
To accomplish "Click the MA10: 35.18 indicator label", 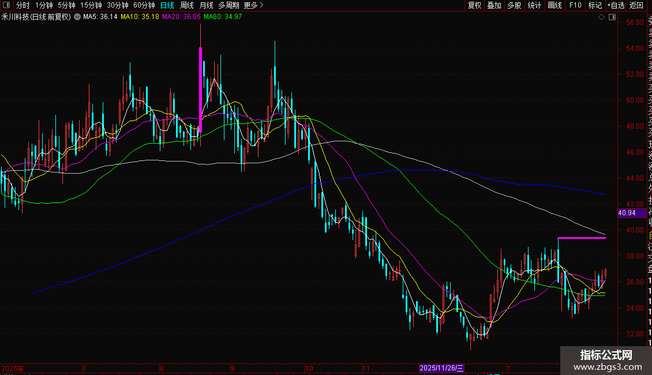I will [x=140, y=17].
